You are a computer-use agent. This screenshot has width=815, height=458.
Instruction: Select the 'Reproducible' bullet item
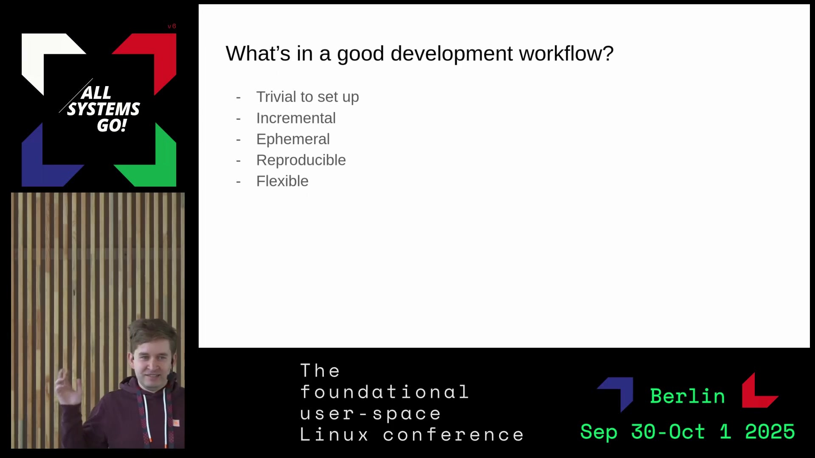[301, 160]
